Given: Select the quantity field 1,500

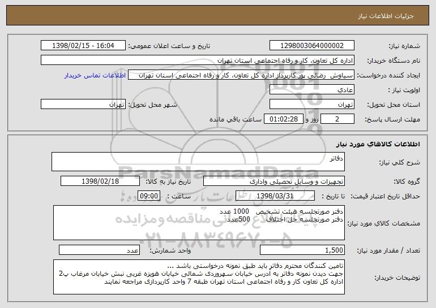Looking at the screenshot, I should coord(302,250).
